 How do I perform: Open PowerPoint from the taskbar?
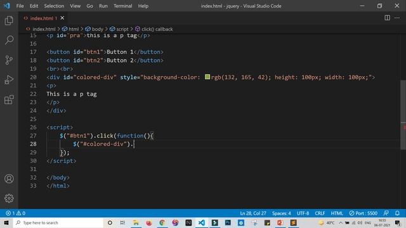(280, 222)
